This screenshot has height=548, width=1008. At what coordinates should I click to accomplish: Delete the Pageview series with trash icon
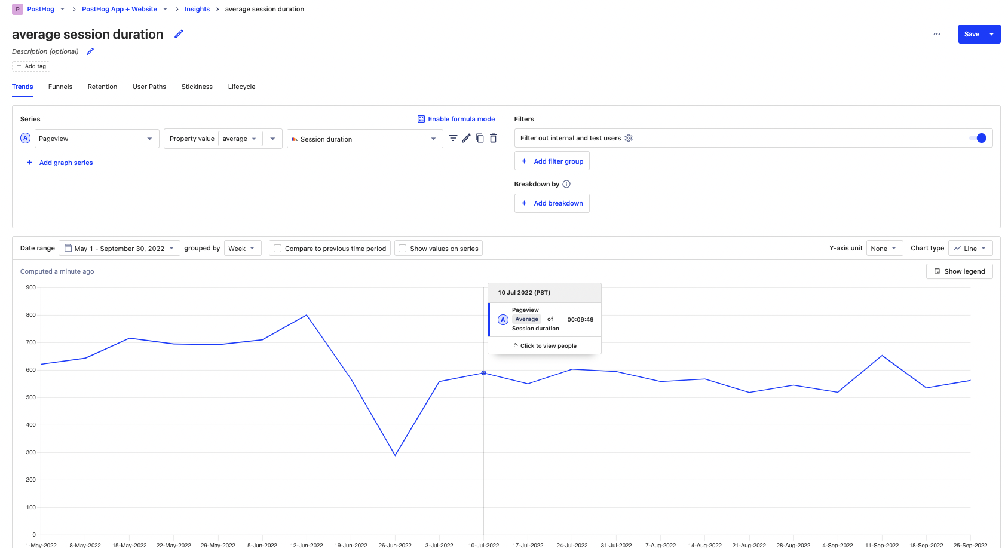pos(493,139)
